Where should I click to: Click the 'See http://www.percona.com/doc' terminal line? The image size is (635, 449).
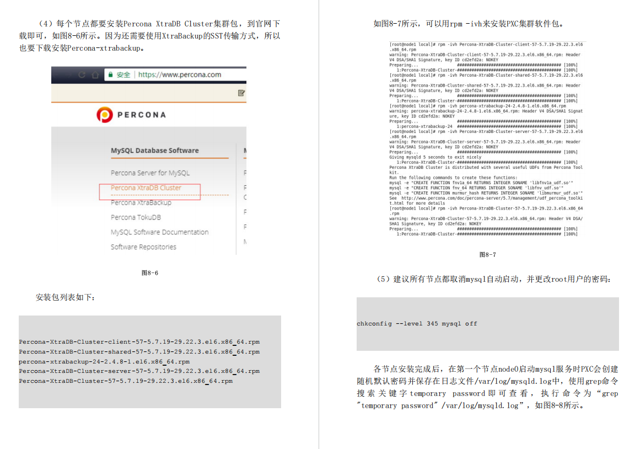[x=486, y=198]
